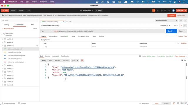Switch to the Authorization tab
188x105 pixels.
click(x=53, y=36)
